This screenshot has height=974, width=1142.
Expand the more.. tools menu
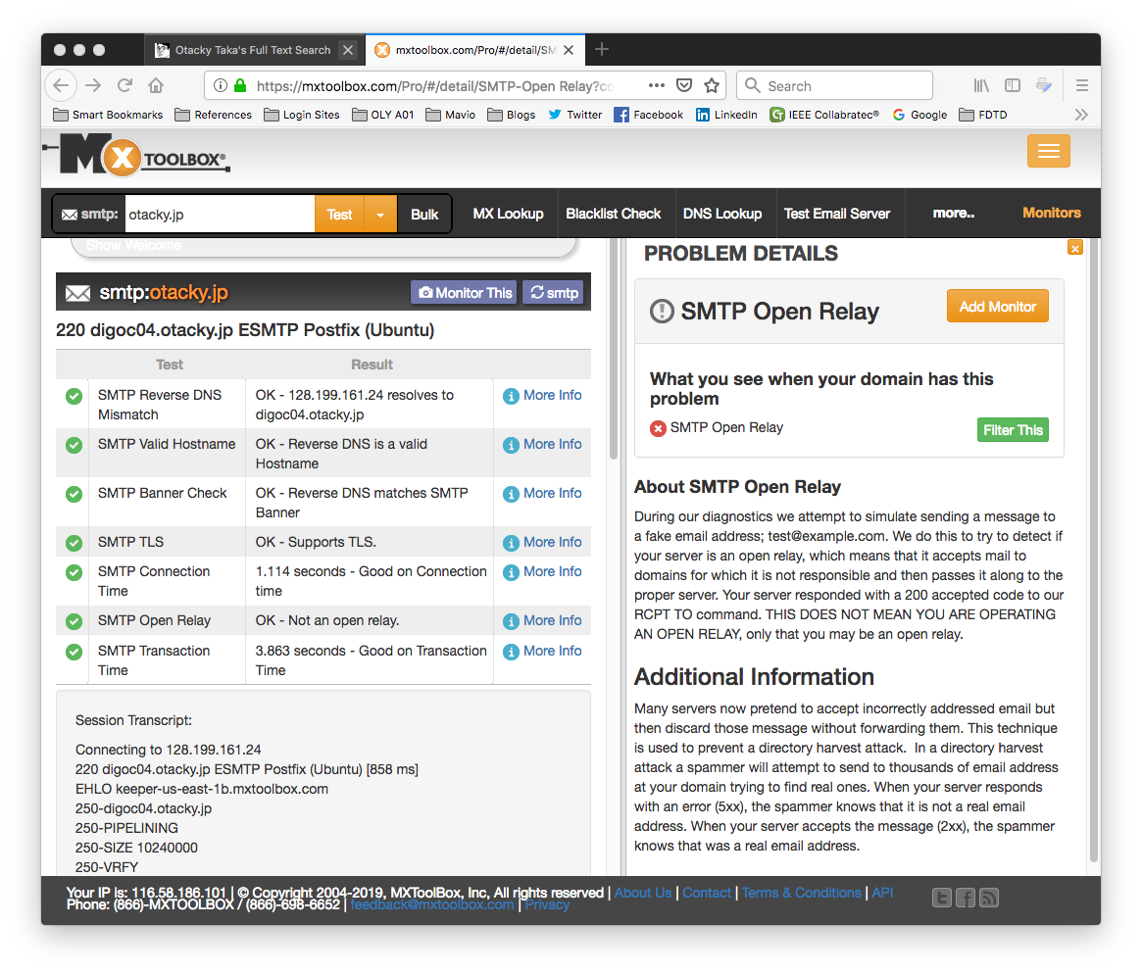[x=954, y=214]
